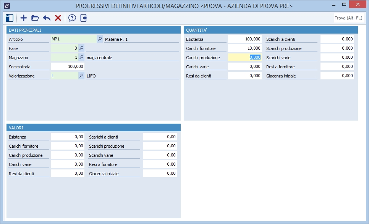Click Quantita Resi da clienti field
The height and width of the screenshot is (224, 369).
pos(245,76)
